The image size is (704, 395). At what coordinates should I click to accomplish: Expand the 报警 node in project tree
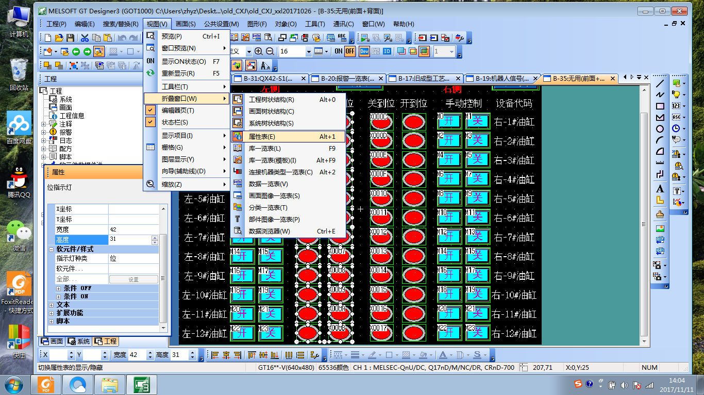44,132
